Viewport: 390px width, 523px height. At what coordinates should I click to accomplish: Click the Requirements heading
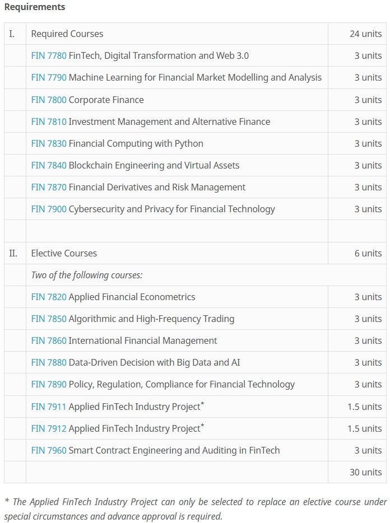point(35,7)
